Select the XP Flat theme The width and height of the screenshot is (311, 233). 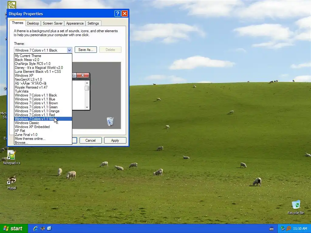(x=43, y=131)
